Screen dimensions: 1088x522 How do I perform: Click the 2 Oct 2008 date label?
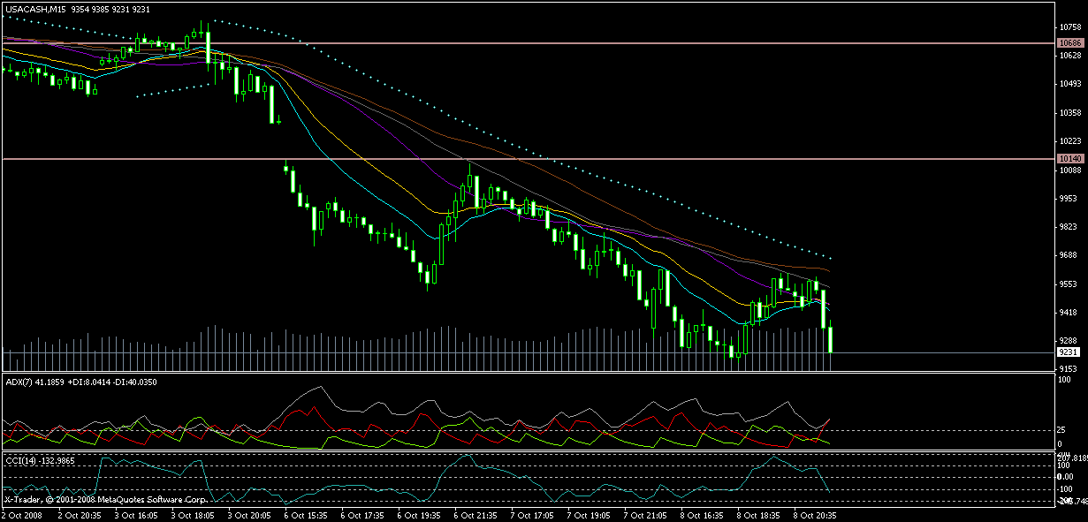click(22, 514)
